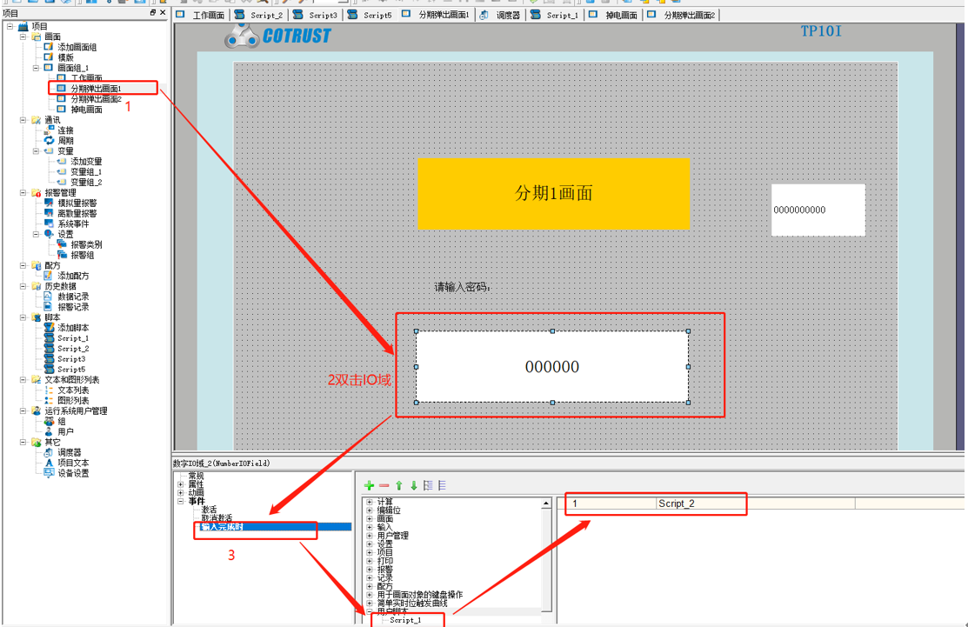
Task: Switch to the 掉电画面 tab
Action: click(614, 15)
